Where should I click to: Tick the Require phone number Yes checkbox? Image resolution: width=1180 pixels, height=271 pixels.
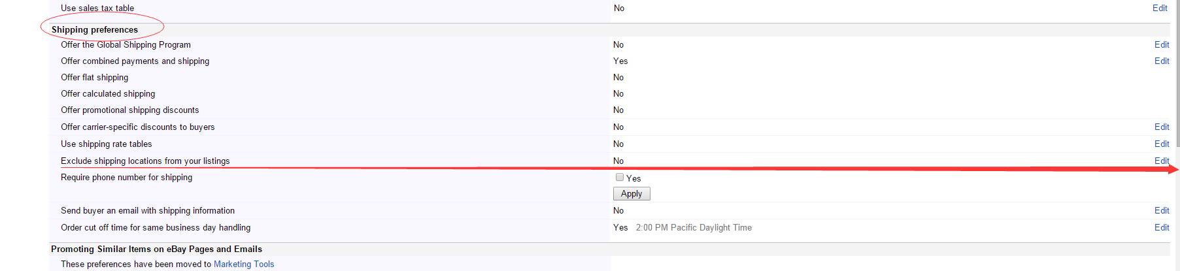[x=620, y=177]
